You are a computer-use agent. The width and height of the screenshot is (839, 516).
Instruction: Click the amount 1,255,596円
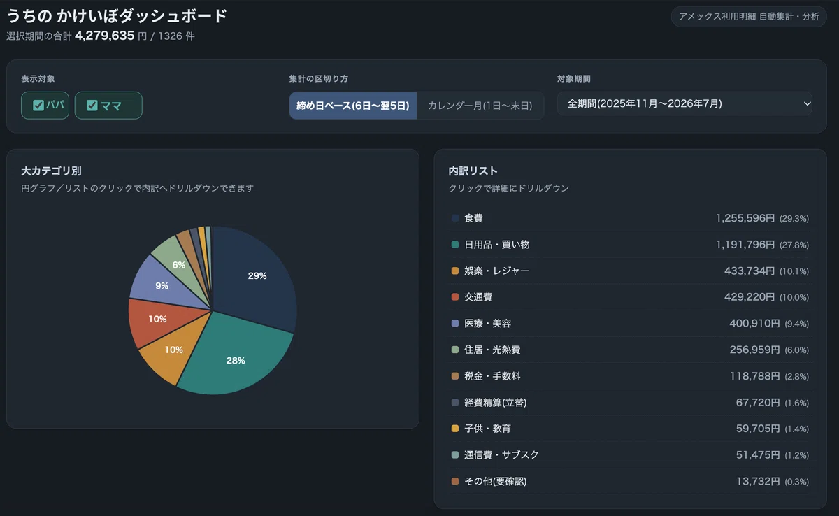click(x=745, y=218)
